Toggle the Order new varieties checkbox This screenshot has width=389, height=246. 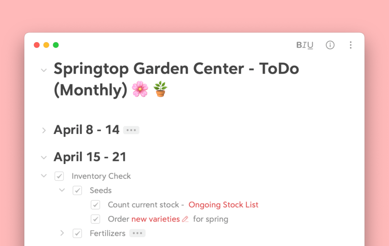coord(96,219)
